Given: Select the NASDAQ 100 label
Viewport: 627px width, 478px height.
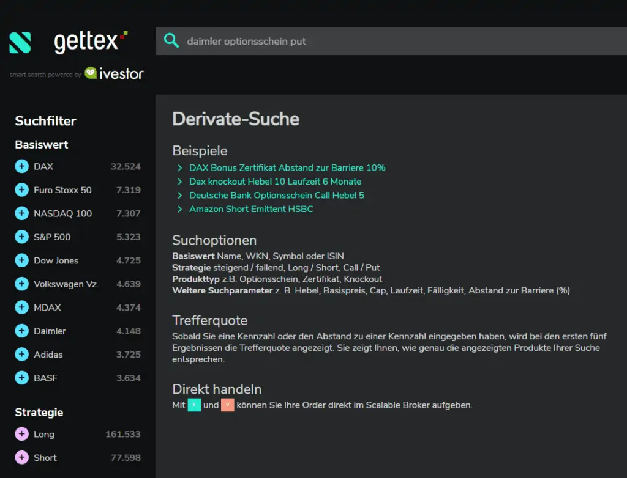Looking at the screenshot, I should tap(63, 214).
